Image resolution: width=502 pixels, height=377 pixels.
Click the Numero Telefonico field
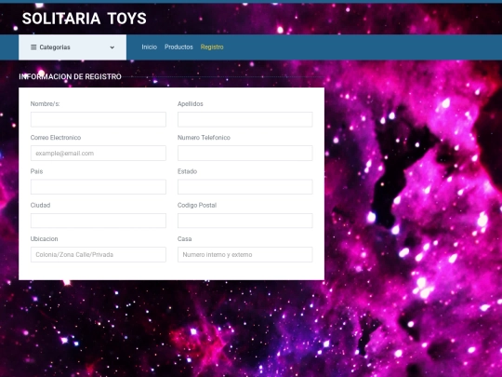pos(244,154)
